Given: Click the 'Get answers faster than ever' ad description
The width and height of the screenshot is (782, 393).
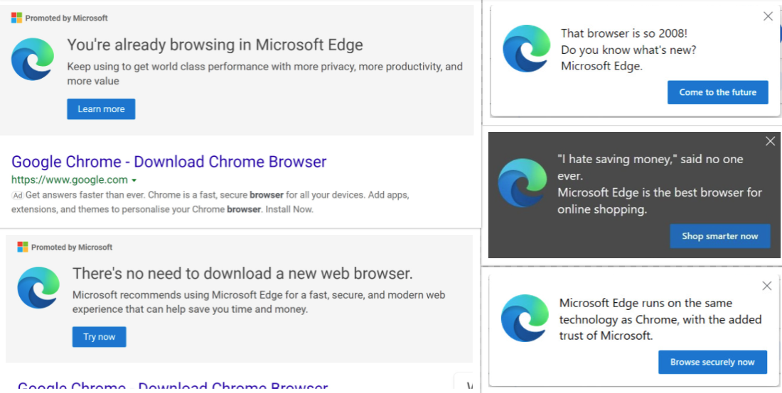Looking at the screenshot, I should (210, 202).
